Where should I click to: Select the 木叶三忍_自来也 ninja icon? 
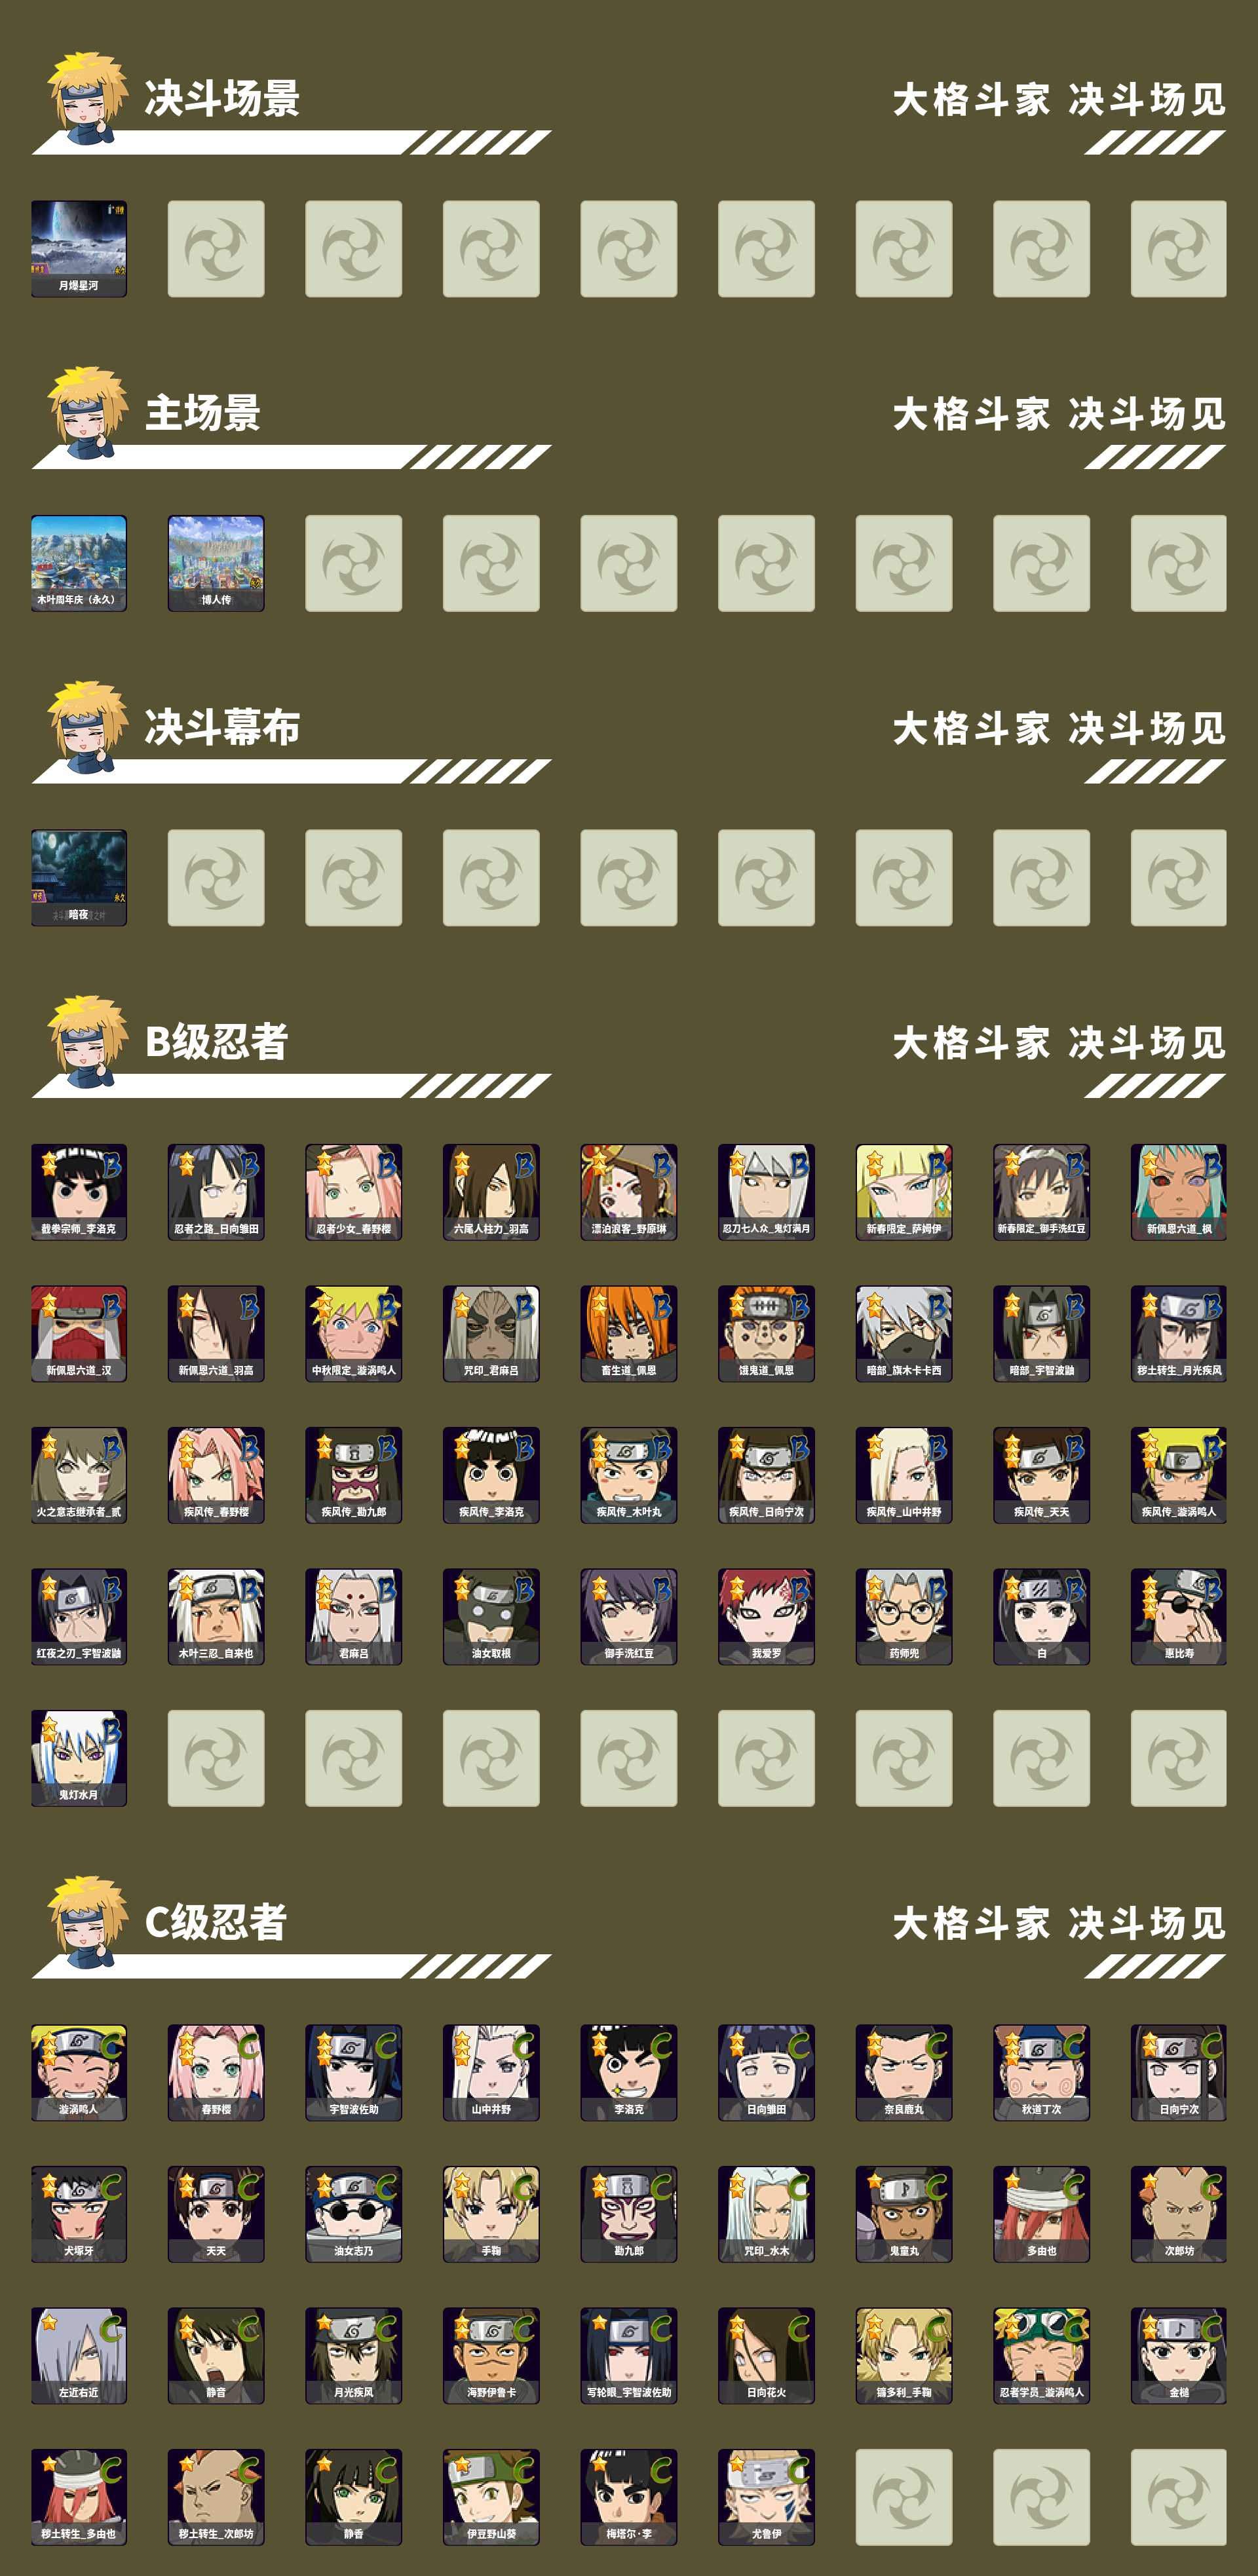pyautogui.click(x=216, y=1616)
